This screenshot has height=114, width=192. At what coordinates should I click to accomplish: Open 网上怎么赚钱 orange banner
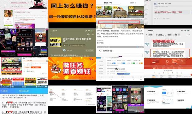point(72,11)
